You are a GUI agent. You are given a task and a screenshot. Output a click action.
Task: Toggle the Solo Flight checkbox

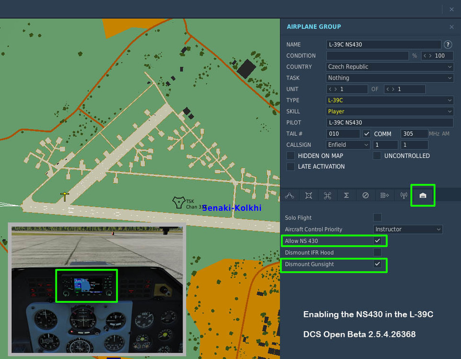click(377, 218)
